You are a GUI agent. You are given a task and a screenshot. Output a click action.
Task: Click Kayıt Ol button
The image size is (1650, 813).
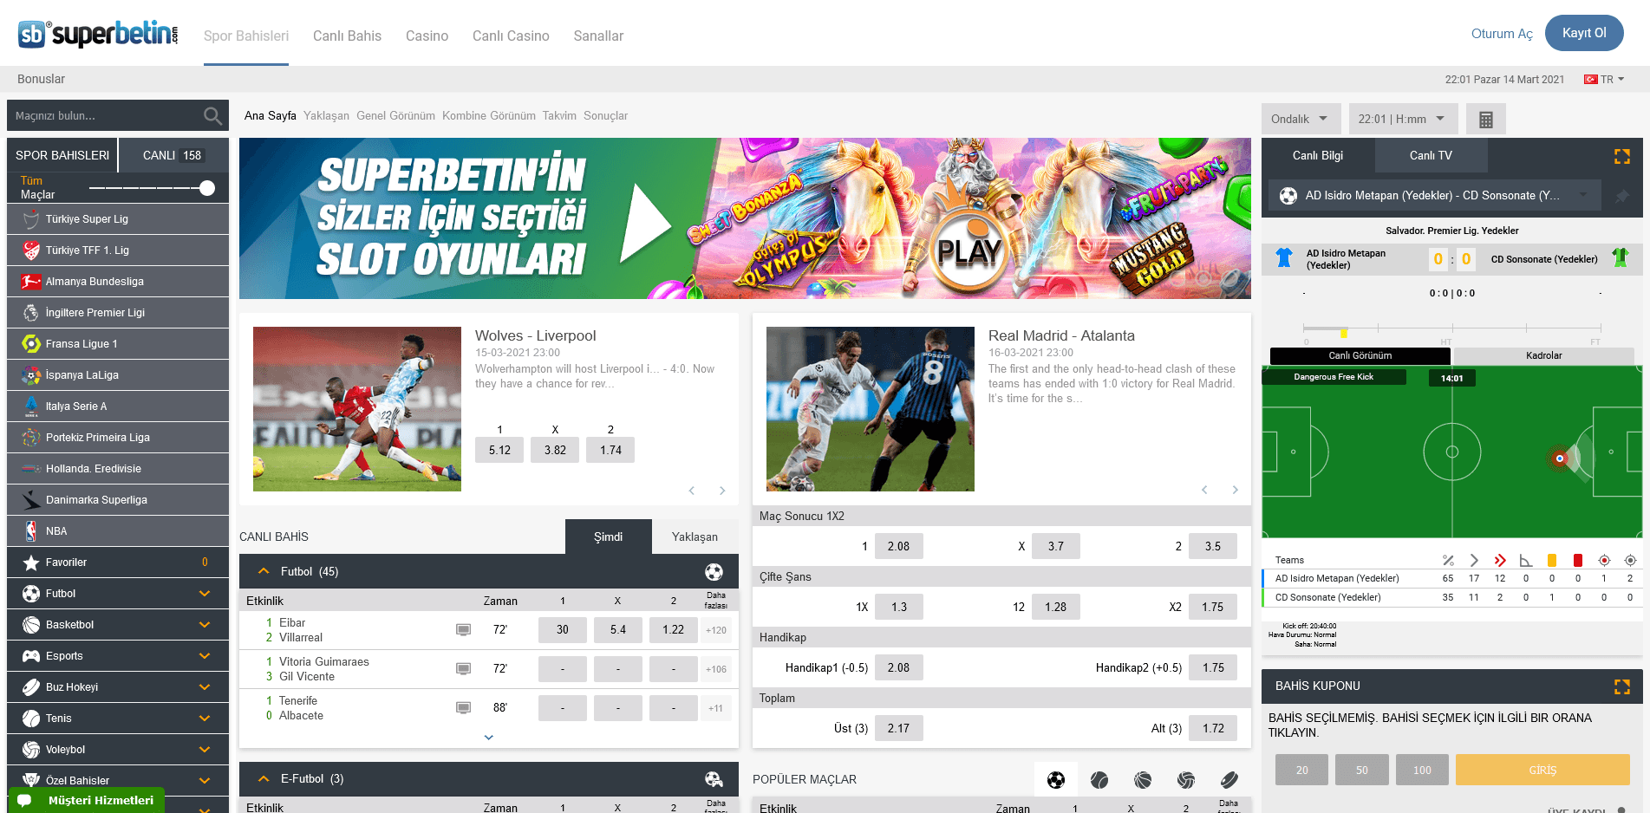(1584, 33)
